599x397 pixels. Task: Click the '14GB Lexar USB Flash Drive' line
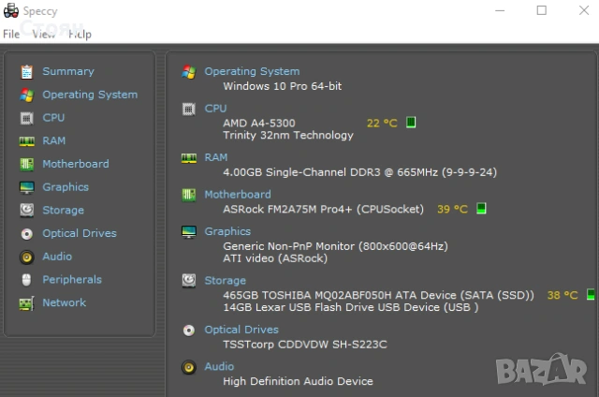(x=351, y=308)
